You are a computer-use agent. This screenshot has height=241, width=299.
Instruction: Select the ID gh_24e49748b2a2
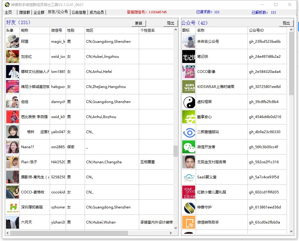pos(265,57)
